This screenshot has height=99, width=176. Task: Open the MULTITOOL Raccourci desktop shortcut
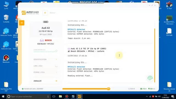(x=169, y=20)
